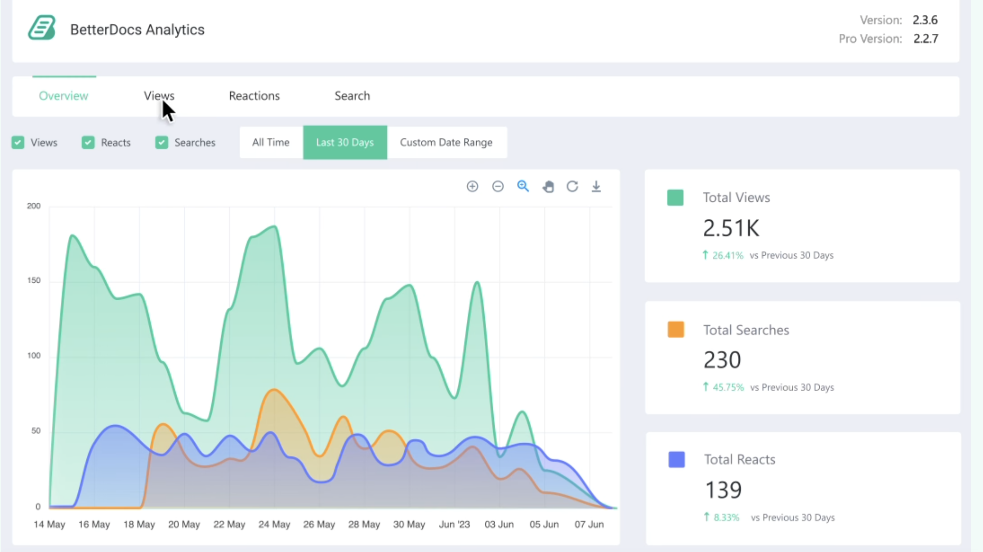Click the Total Views label
Screen dimensions: 983x552
[737, 198]
